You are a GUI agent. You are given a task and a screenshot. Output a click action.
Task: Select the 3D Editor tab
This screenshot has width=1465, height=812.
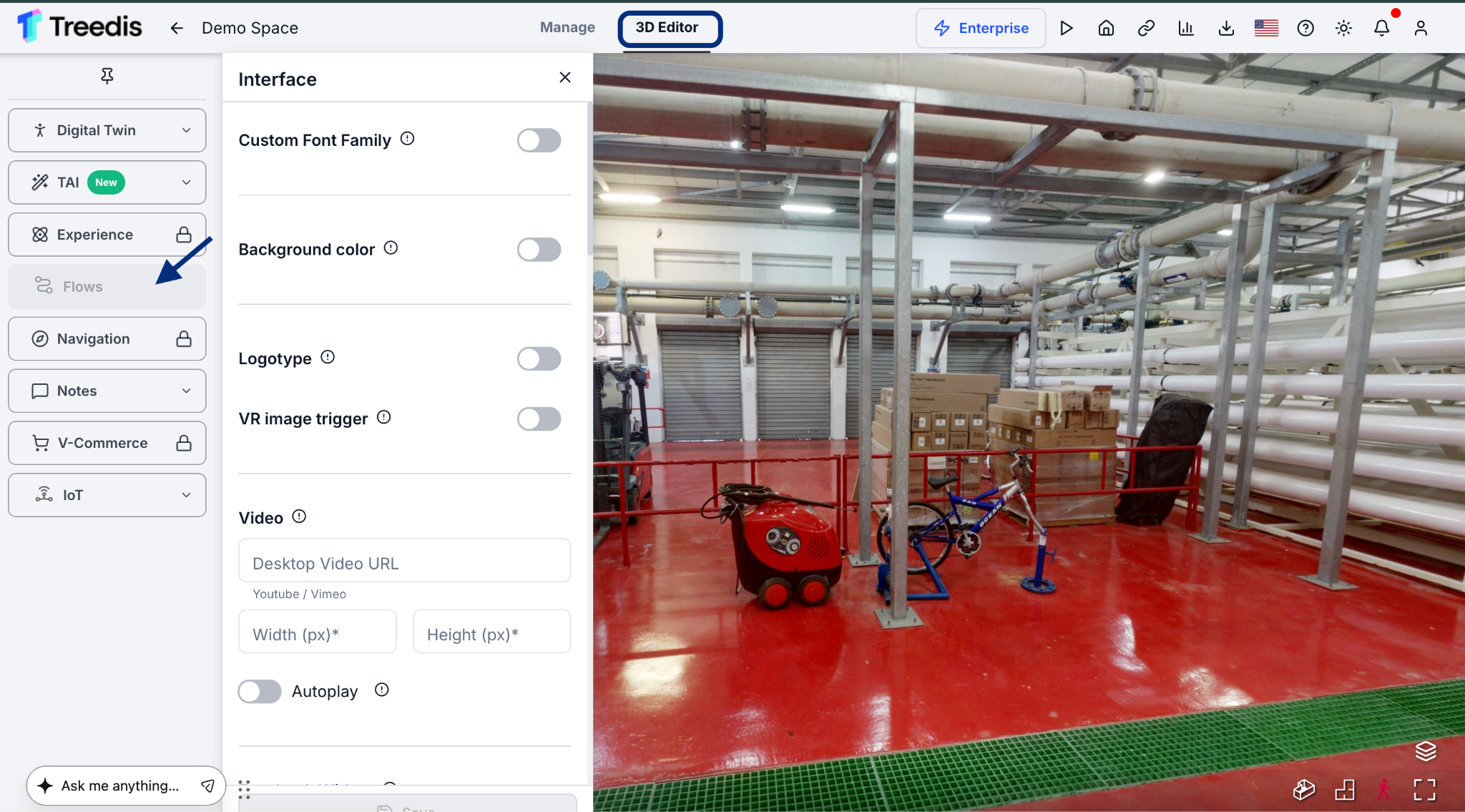[x=670, y=29]
